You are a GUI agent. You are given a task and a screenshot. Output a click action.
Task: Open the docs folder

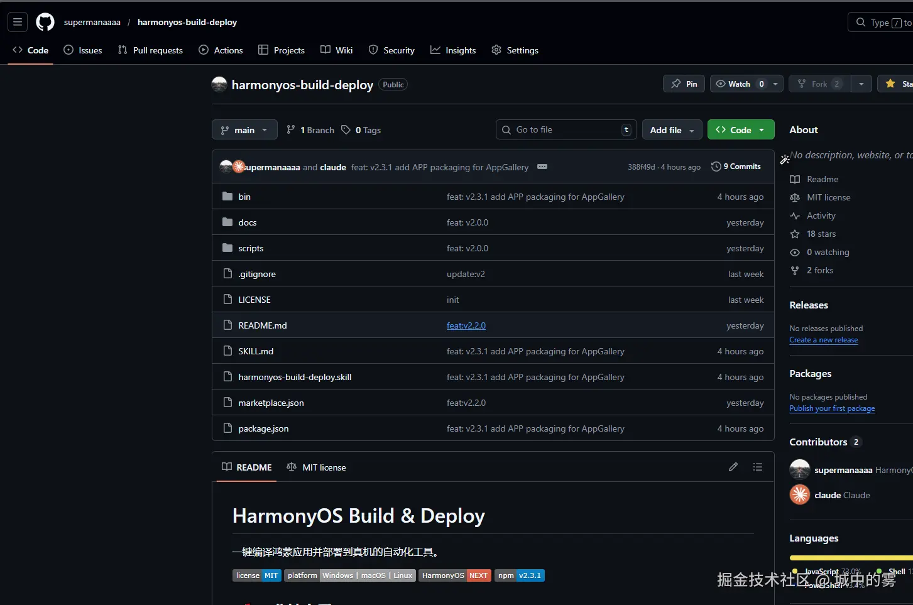pos(248,222)
